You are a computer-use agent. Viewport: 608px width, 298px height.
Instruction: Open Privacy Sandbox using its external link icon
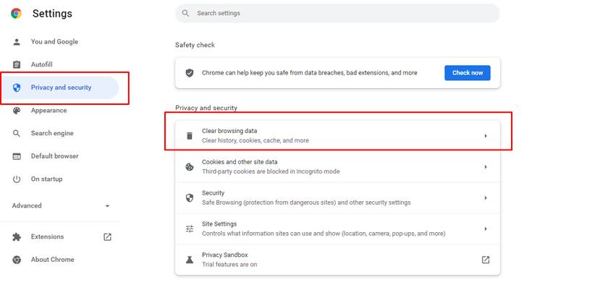click(486, 260)
